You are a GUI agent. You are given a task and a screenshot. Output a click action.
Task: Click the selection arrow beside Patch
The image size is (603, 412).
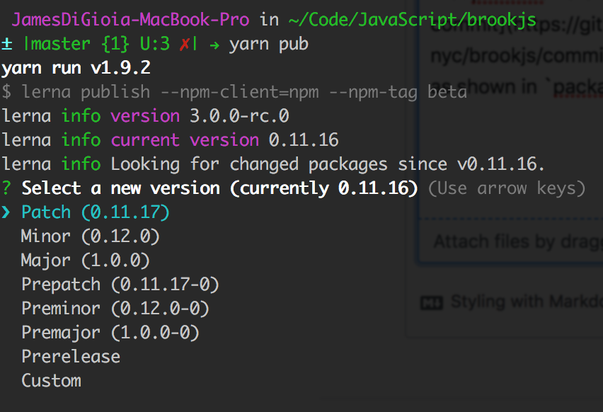point(6,212)
